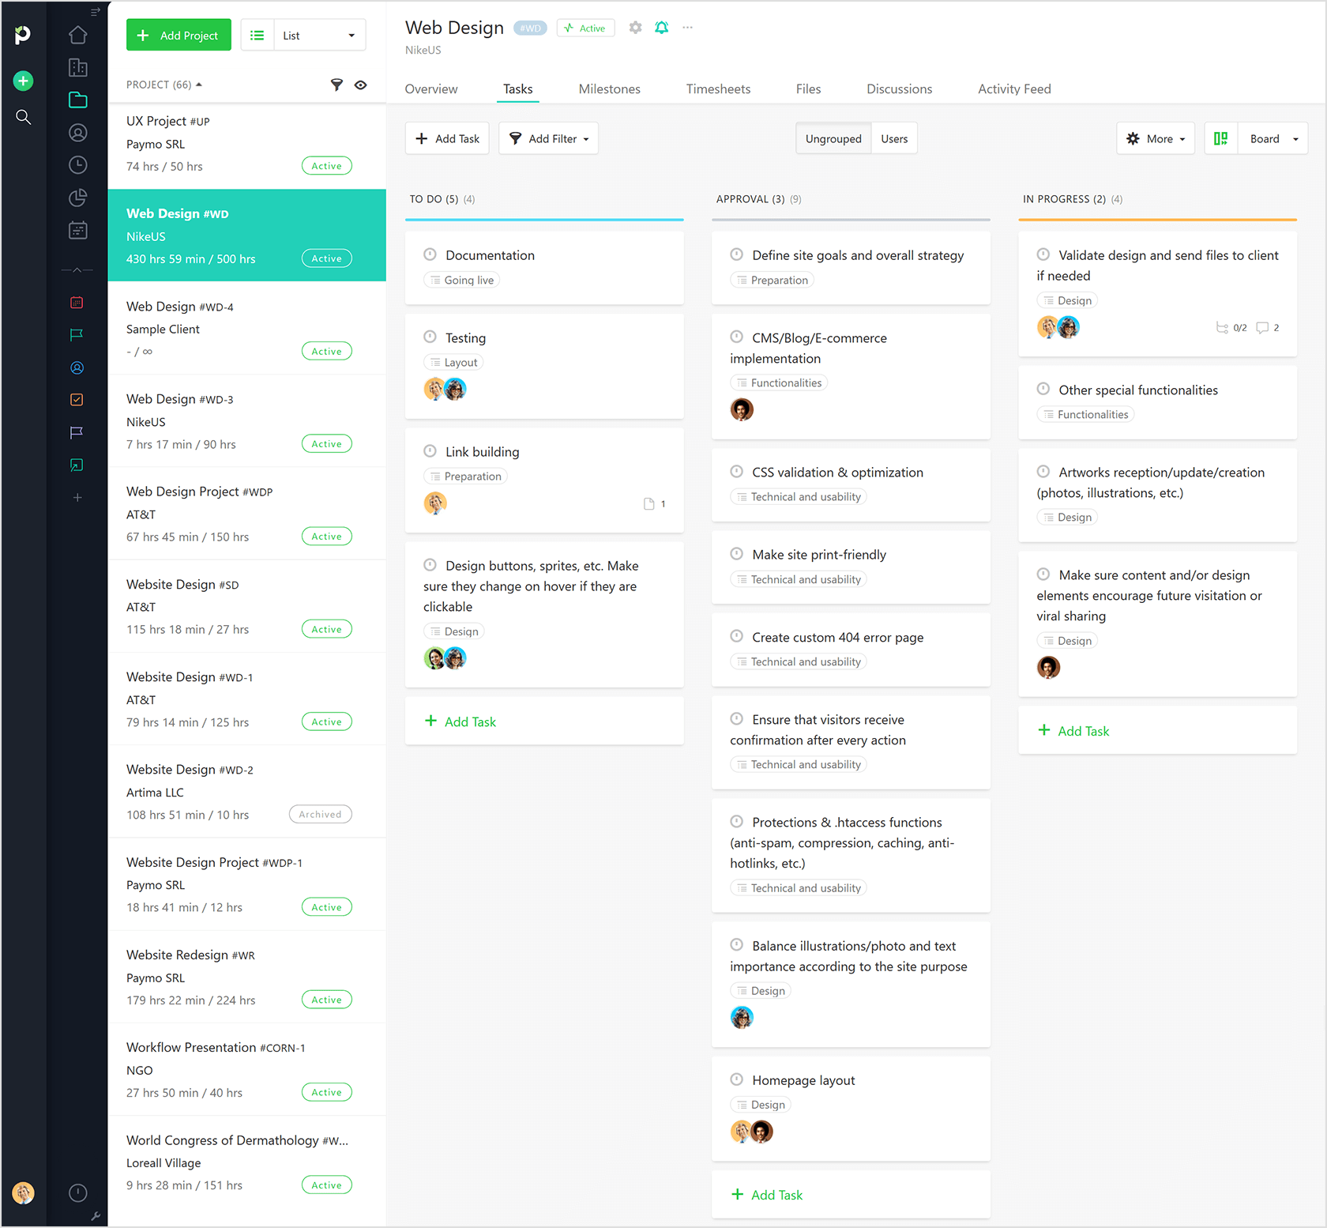Toggle the Active status pill beside Web Design
The width and height of the screenshot is (1327, 1228).
click(x=585, y=27)
